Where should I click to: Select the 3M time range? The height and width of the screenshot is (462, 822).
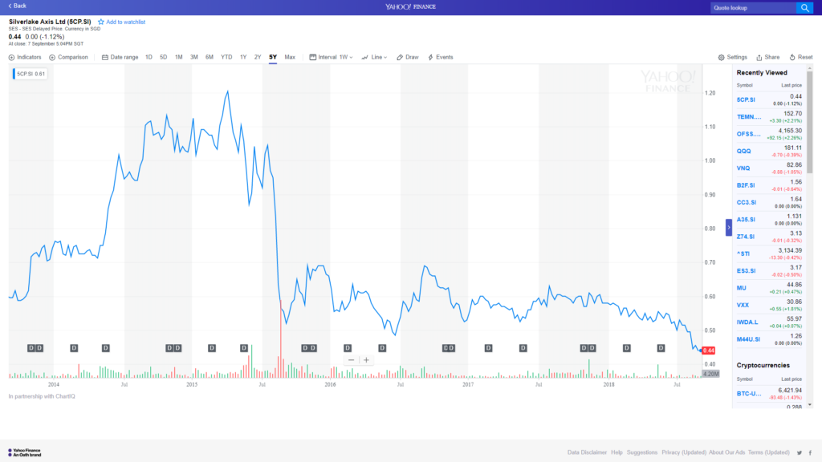pyautogui.click(x=194, y=57)
